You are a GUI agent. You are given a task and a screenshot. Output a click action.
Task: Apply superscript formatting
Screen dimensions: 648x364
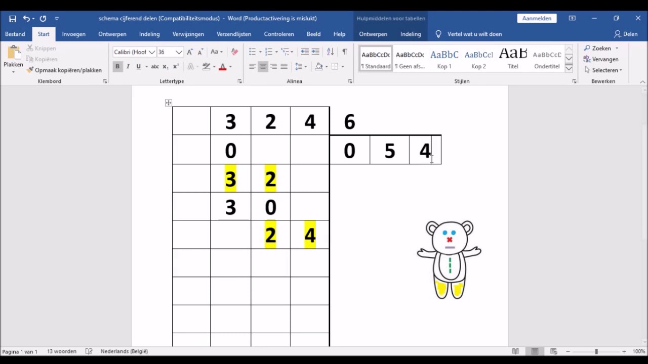click(x=176, y=67)
